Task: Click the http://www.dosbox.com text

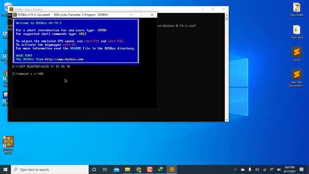Action: coord(64,59)
